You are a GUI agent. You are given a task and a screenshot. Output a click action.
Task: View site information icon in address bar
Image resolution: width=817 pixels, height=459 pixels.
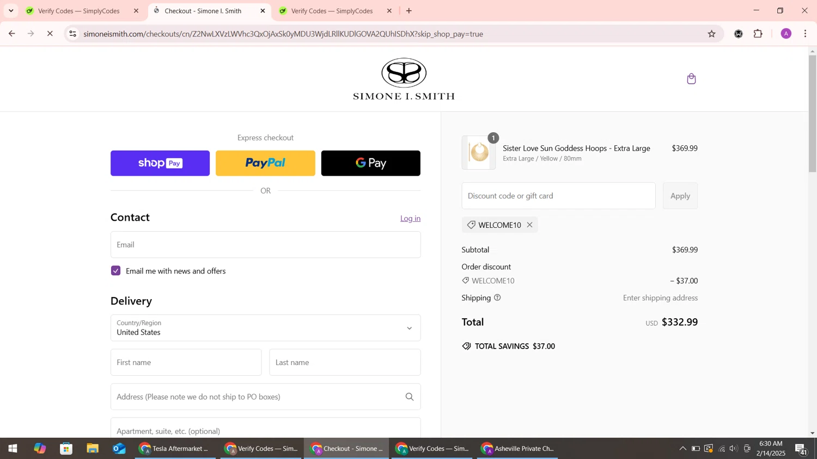(x=72, y=34)
